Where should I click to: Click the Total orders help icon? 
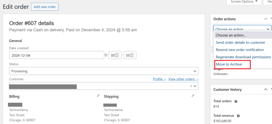pyautogui.click(x=236, y=101)
